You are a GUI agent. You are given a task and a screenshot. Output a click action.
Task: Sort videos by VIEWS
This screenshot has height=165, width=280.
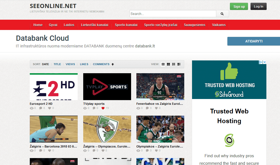70,64
